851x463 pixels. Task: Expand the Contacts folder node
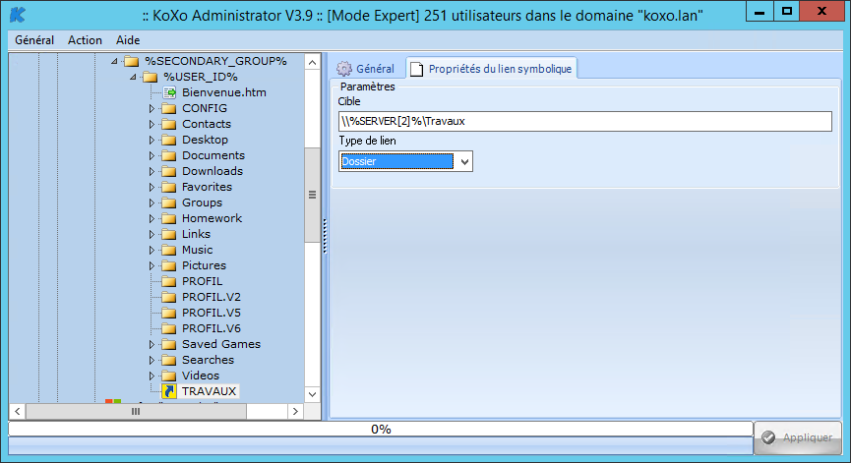tap(152, 124)
